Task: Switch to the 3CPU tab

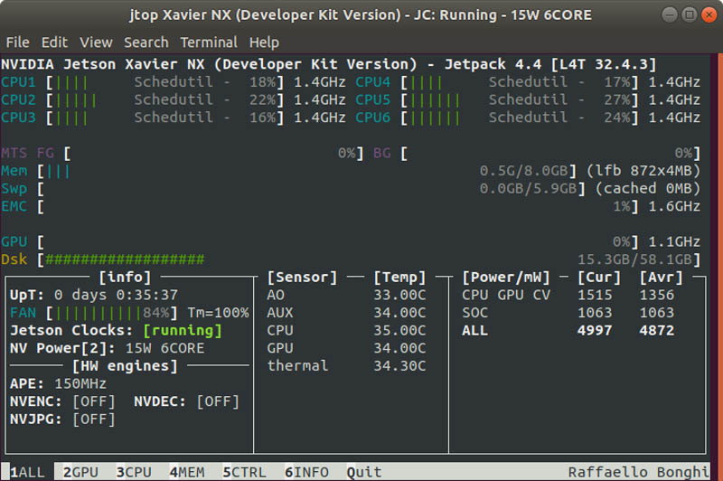Action: click(x=134, y=472)
